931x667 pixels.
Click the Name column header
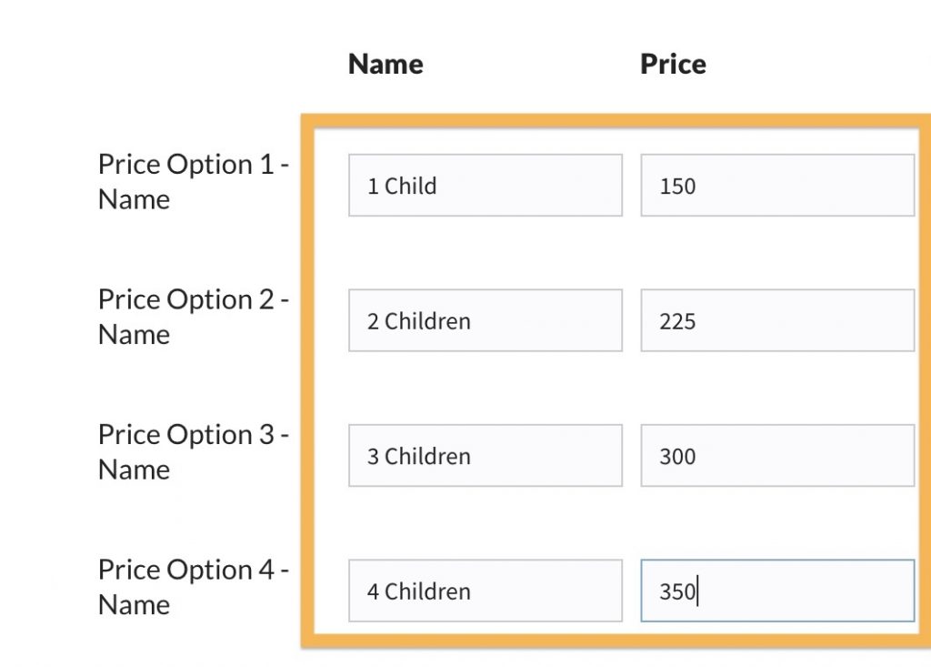tap(385, 64)
